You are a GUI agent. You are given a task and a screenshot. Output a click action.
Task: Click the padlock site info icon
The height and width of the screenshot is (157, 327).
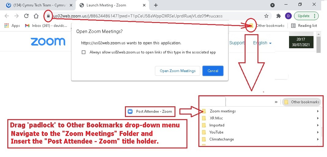(x=48, y=16)
